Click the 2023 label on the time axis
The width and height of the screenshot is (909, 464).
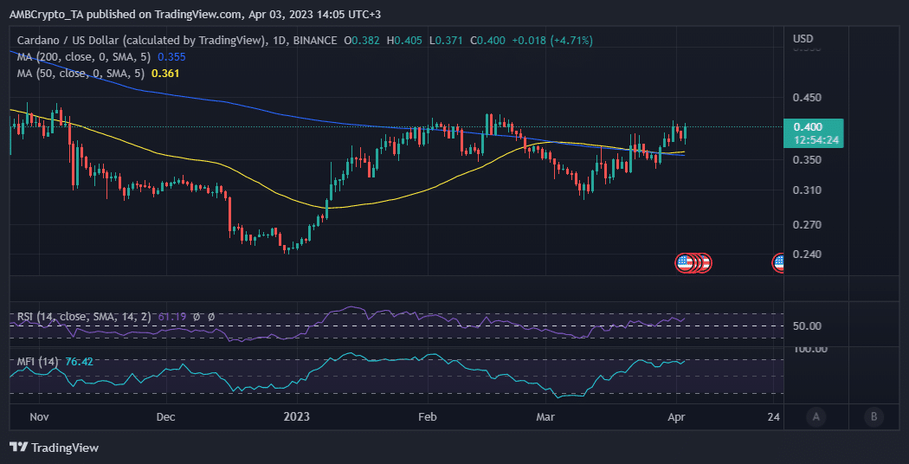(297, 417)
